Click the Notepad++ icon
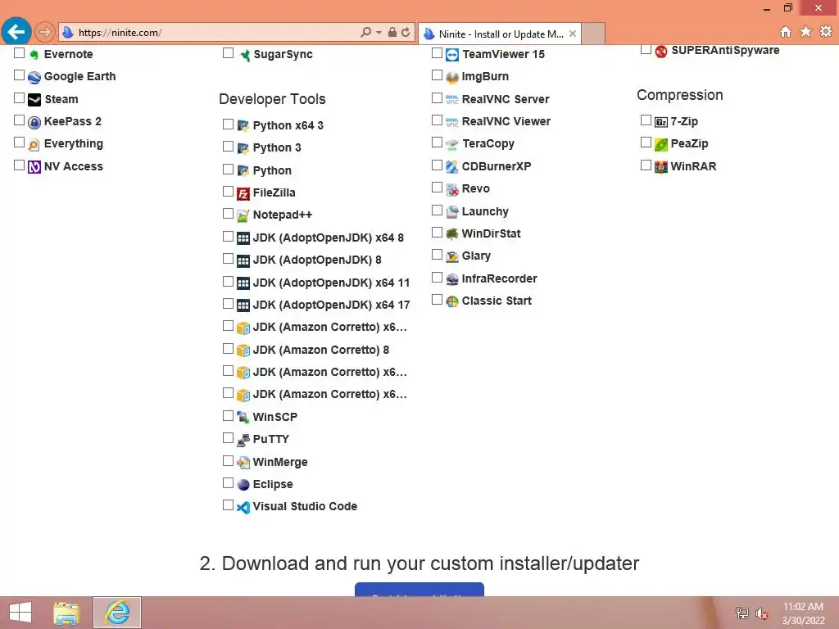 (243, 215)
